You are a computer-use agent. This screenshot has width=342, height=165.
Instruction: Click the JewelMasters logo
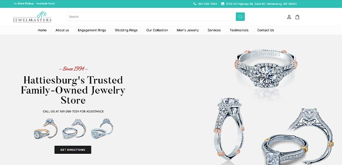(32, 17)
